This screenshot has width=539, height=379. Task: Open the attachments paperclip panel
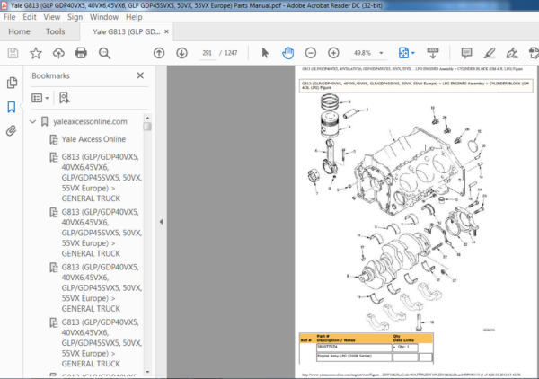pyautogui.click(x=12, y=131)
